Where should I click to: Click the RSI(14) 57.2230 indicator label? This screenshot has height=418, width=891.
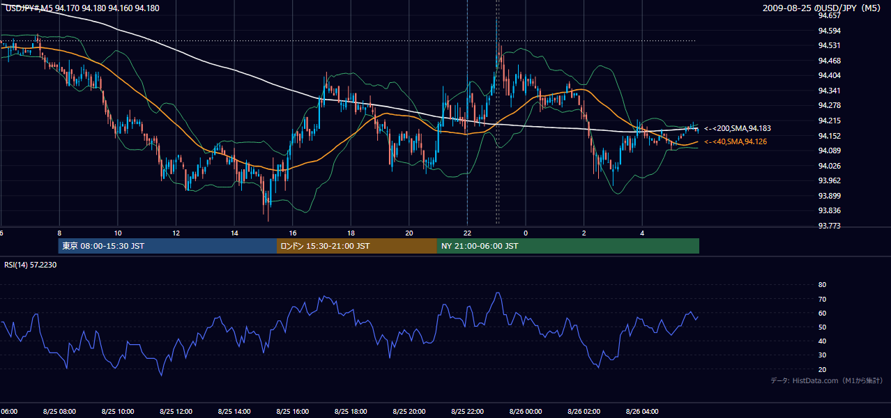pyautogui.click(x=31, y=265)
